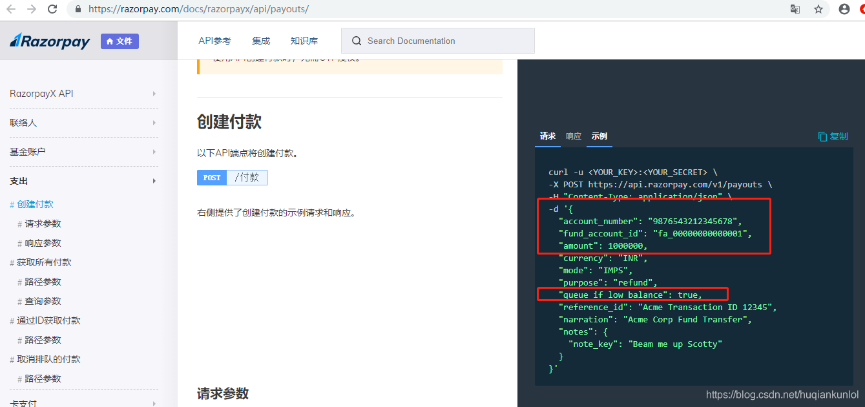Open the 知识库 menu
Viewport: 865px width, 407px height.
304,41
